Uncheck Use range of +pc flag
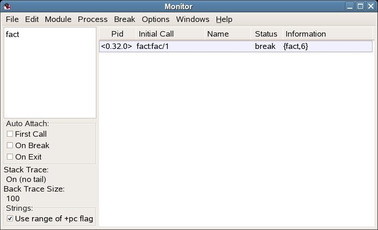The image size is (378, 230). tap(10, 219)
